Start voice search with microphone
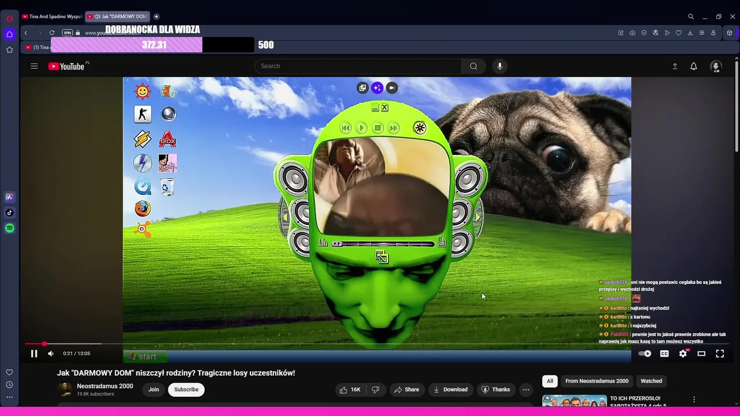740x416 pixels. click(x=500, y=66)
